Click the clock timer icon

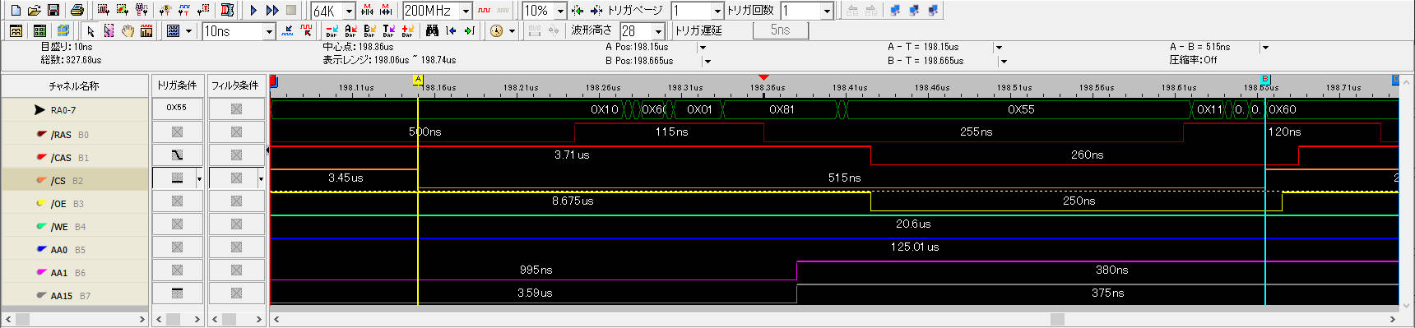click(x=496, y=30)
